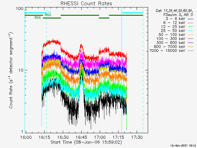
Task: Click the '25 - 50 keV' legend label
Action: pos(173,31)
